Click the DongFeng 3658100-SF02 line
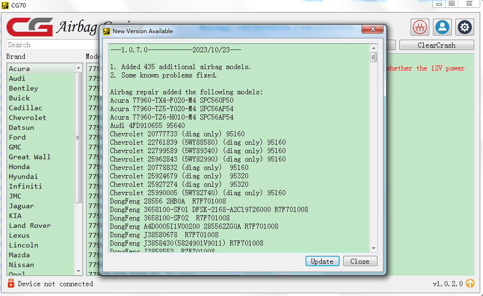 (170, 218)
